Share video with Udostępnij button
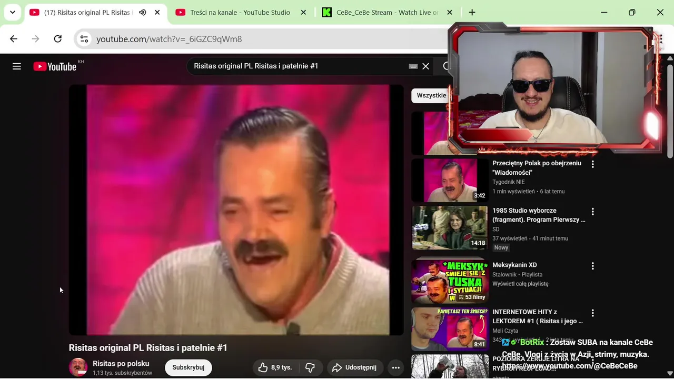Image resolution: width=674 pixels, height=379 pixels. pos(354,367)
